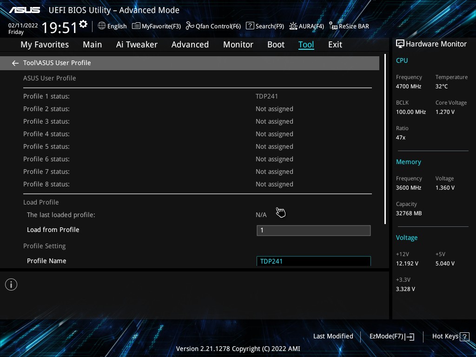
Task: Select the Load from Profile label
Action: (53, 230)
